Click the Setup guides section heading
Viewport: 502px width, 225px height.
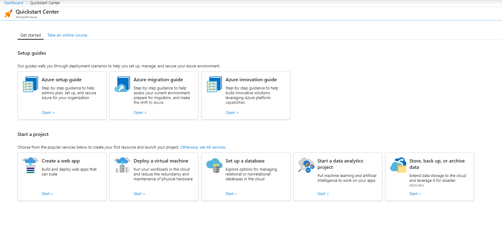click(x=32, y=53)
